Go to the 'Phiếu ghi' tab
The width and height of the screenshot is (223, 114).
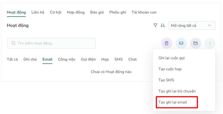(118, 12)
